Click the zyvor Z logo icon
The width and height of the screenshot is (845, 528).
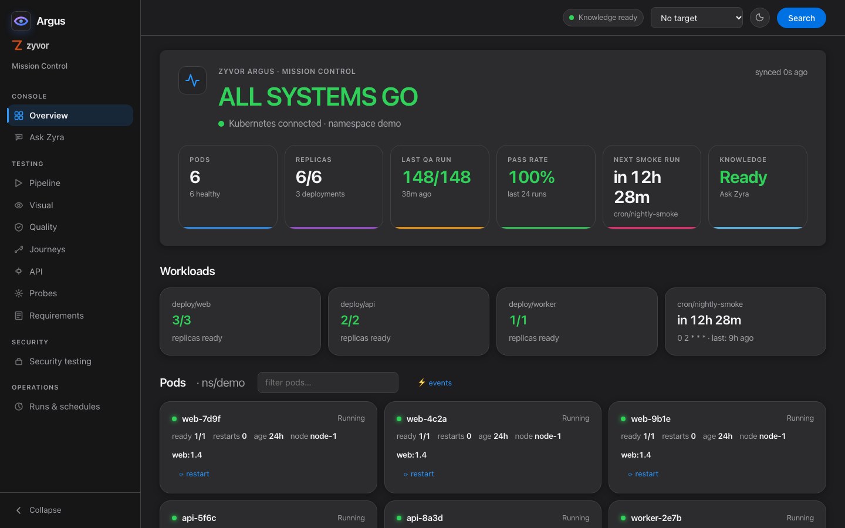(17, 45)
